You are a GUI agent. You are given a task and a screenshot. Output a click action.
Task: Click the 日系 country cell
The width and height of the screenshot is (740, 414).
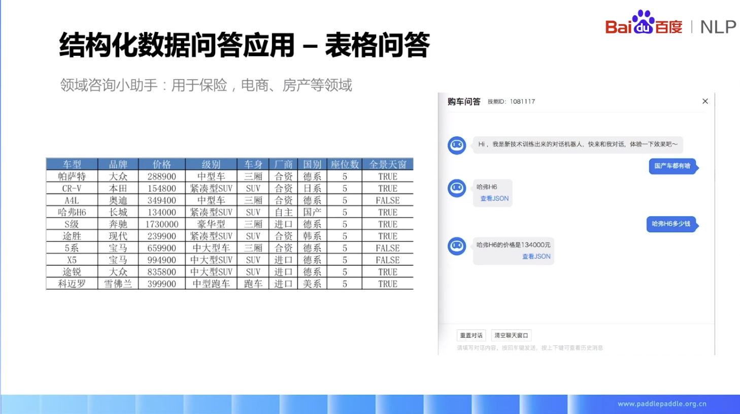pos(312,188)
